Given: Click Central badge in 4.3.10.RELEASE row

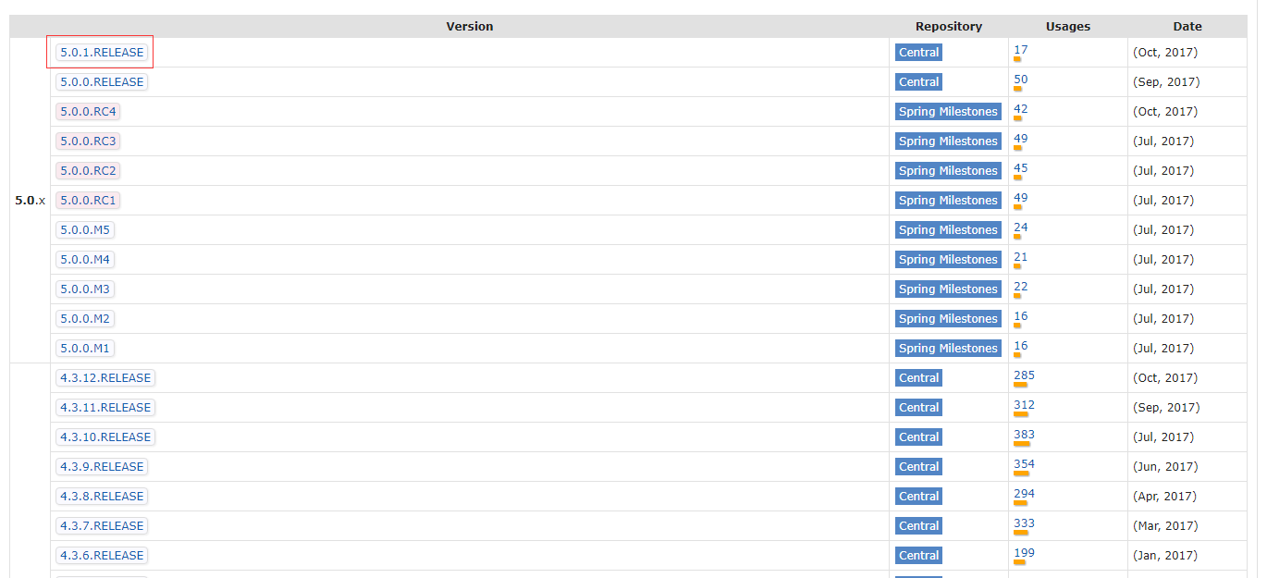Looking at the screenshot, I should [x=918, y=437].
